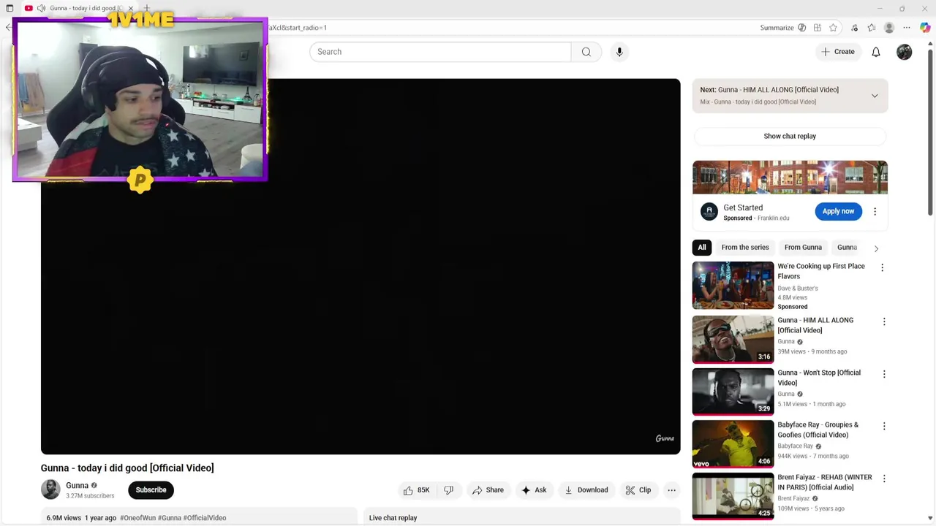936x526 pixels.
Task: Click the video player area
Action: pyautogui.click(x=361, y=267)
